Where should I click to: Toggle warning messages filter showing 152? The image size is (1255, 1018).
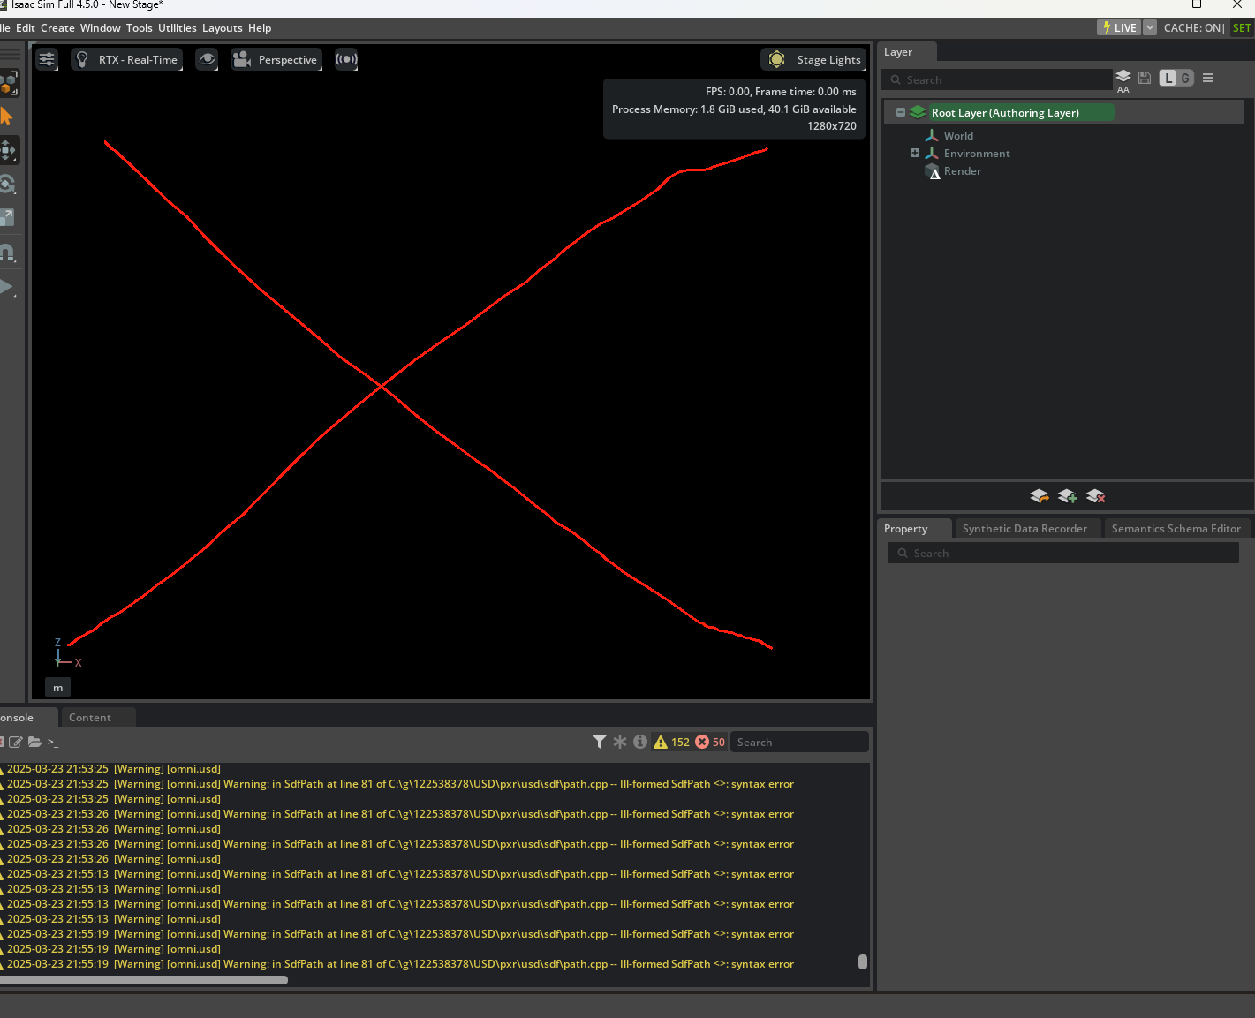[x=671, y=742]
